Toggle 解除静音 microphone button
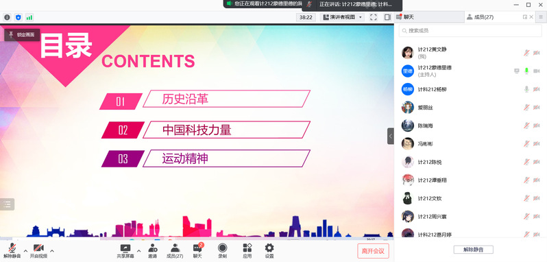 12,251
